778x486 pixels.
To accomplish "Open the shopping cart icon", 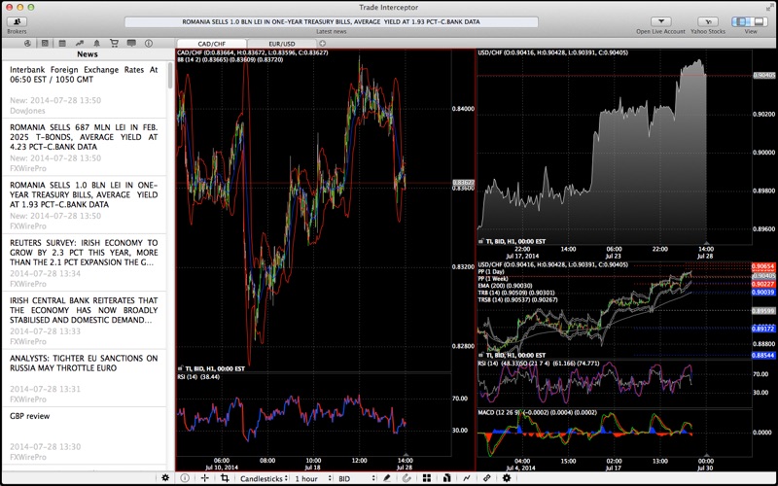I will (114, 44).
